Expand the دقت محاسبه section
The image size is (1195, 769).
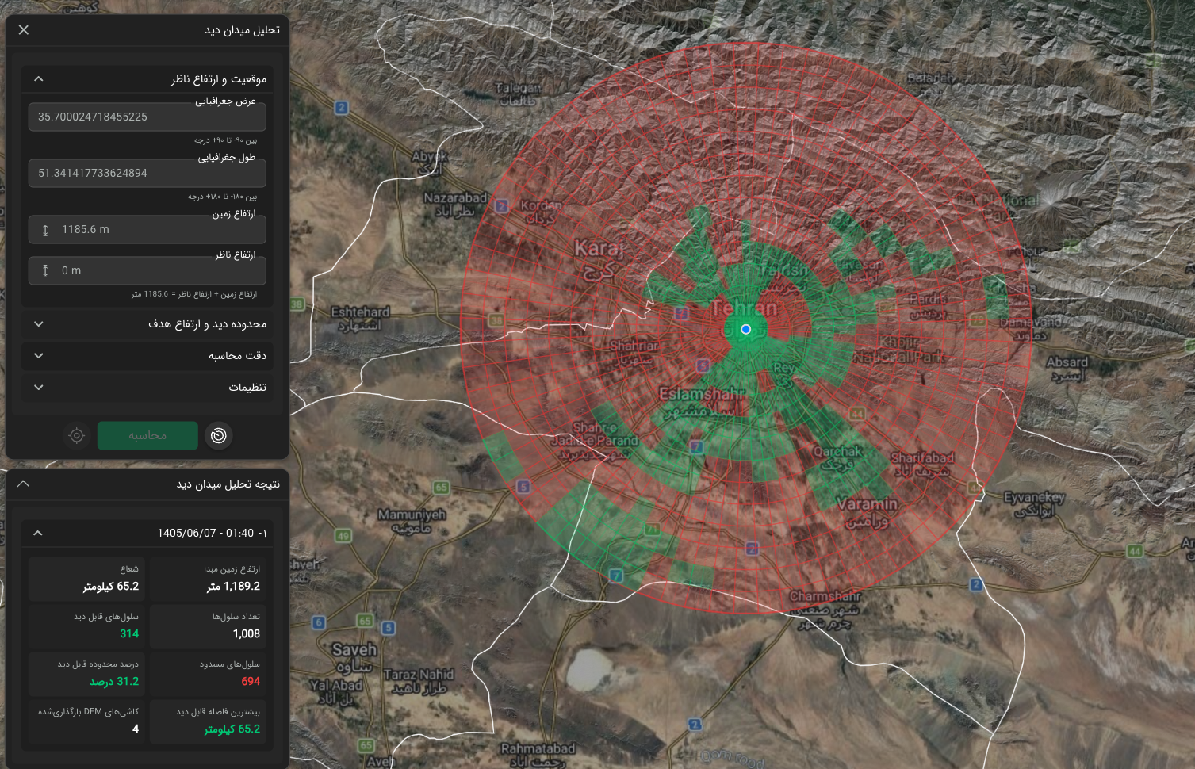pos(147,356)
